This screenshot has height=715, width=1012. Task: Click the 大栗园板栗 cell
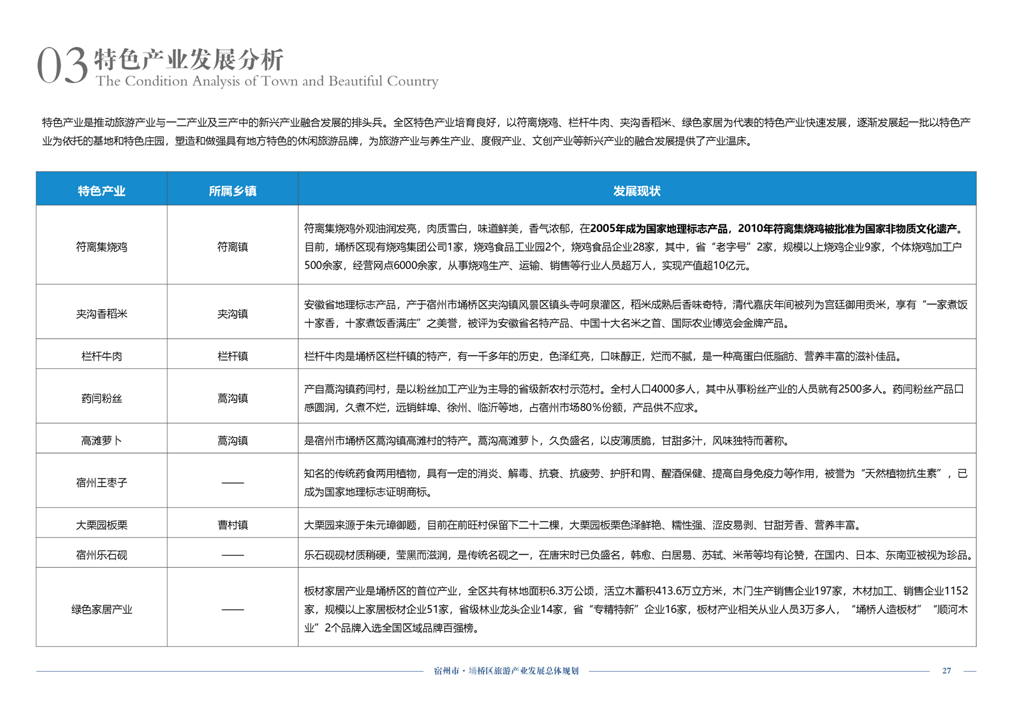point(101,525)
